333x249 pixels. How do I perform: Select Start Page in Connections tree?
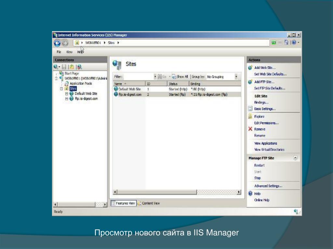tap(71, 73)
